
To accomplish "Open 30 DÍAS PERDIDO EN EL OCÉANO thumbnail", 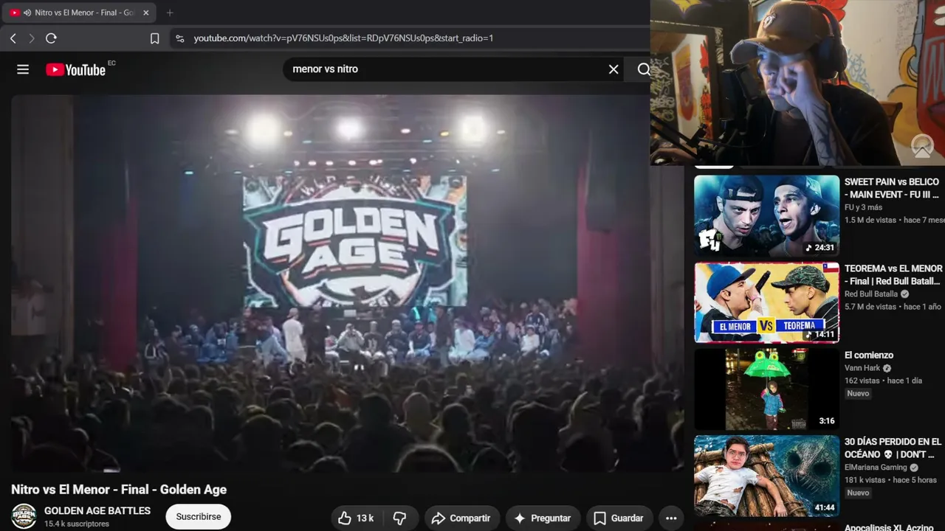I will coord(766,476).
